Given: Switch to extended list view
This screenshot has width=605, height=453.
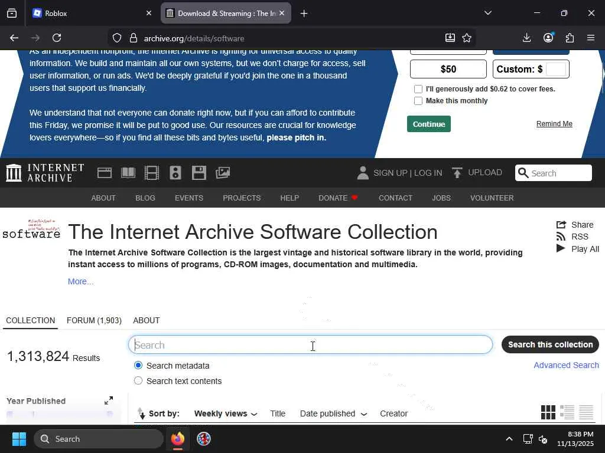Looking at the screenshot, I should (x=567, y=412).
